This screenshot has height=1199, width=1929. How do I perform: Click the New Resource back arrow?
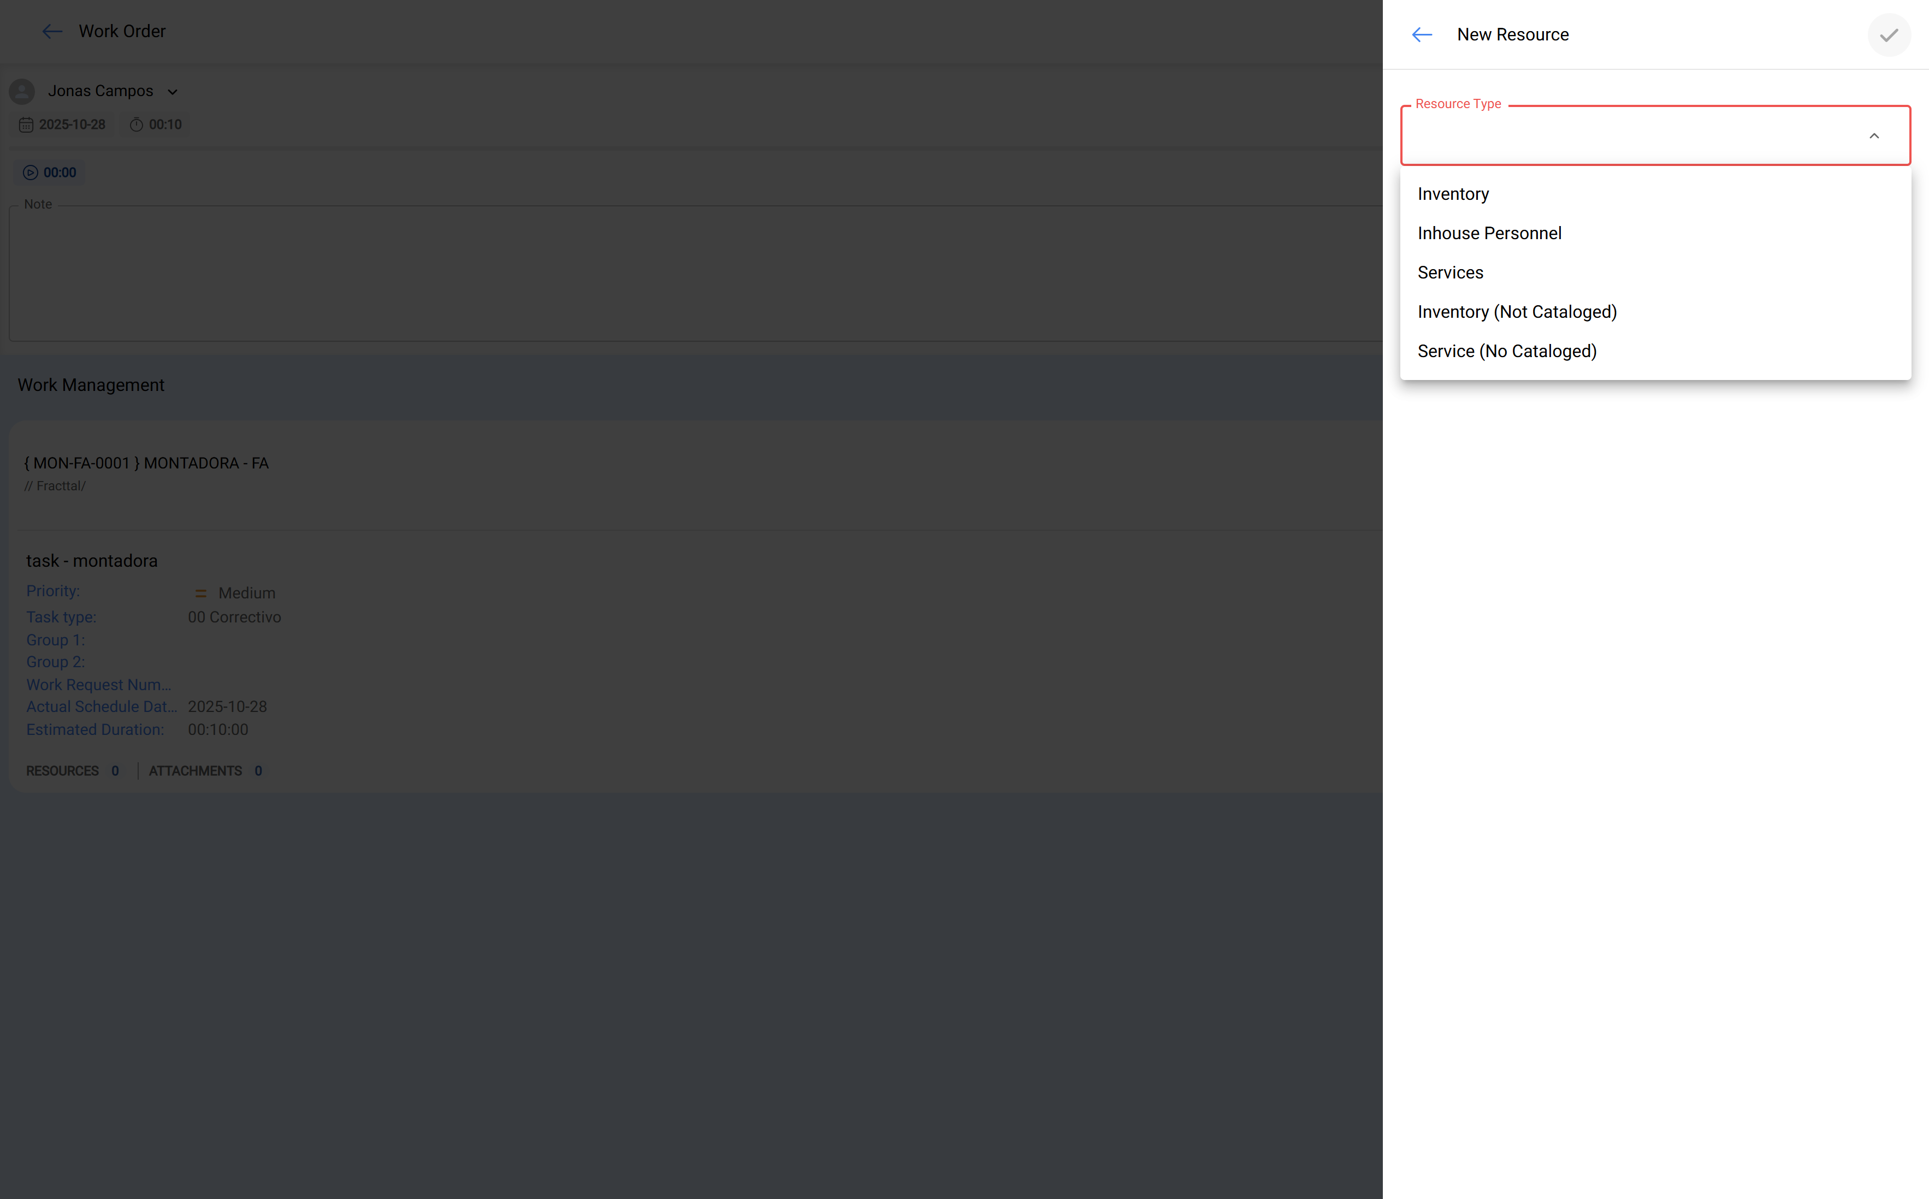[1422, 35]
